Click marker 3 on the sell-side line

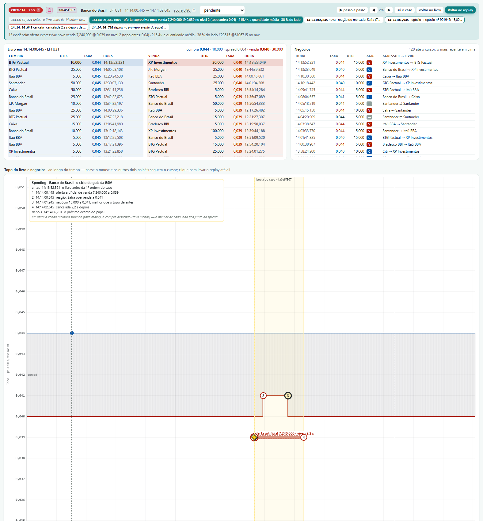pos(288,396)
